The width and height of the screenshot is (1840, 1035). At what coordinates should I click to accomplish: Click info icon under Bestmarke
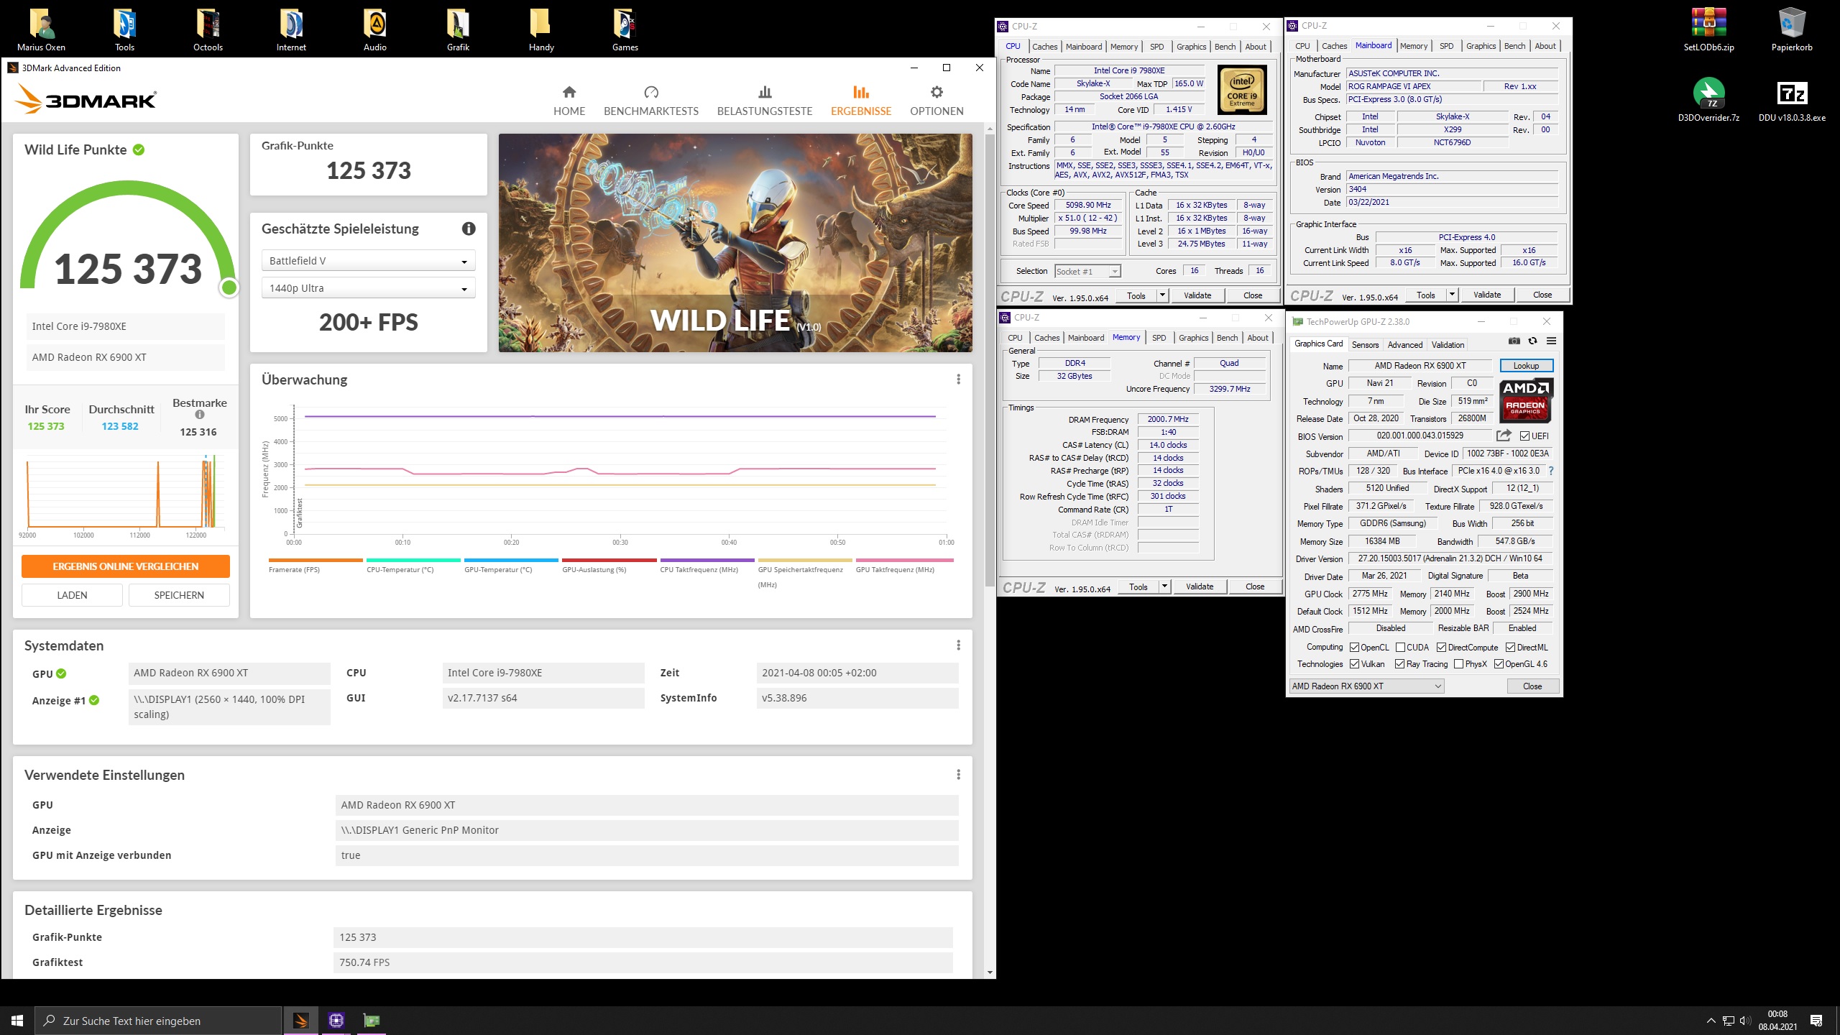pos(200,415)
